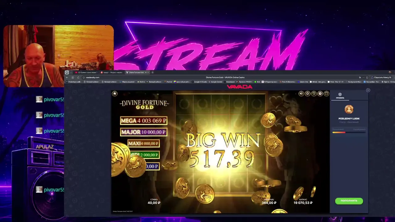Viewport: 395px width, 222px height.
Task: Click the Спросить Алису AI button
Action: pyautogui.click(x=381, y=77)
